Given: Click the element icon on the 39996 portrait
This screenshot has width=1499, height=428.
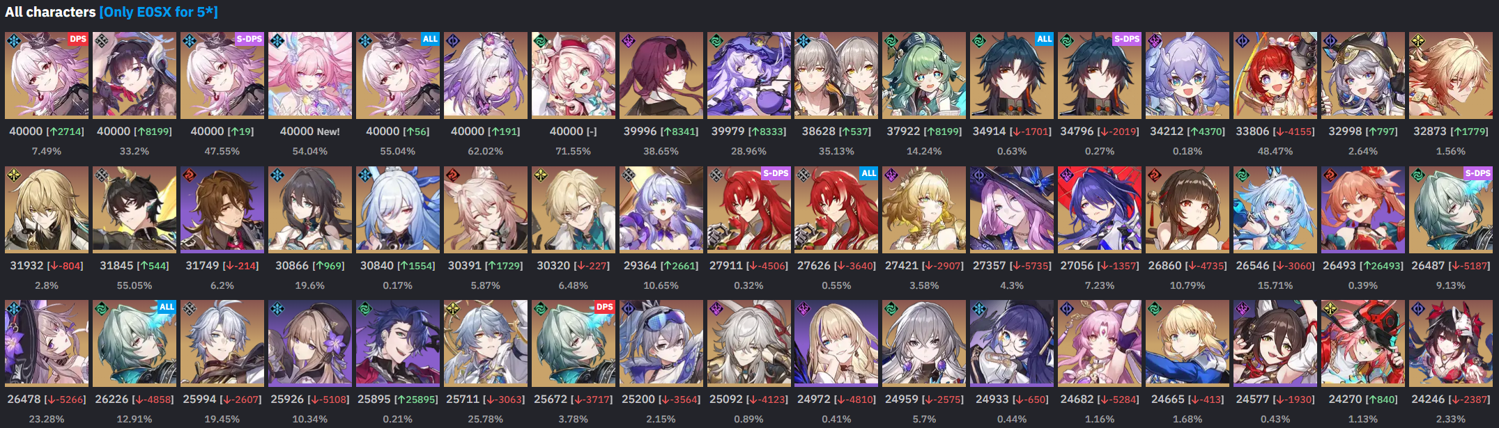Looking at the screenshot, I should click(x=628, y=41).
